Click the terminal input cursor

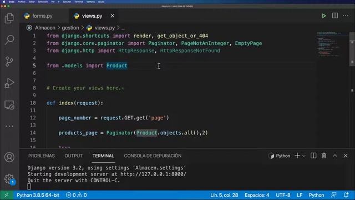click(29, 187)
